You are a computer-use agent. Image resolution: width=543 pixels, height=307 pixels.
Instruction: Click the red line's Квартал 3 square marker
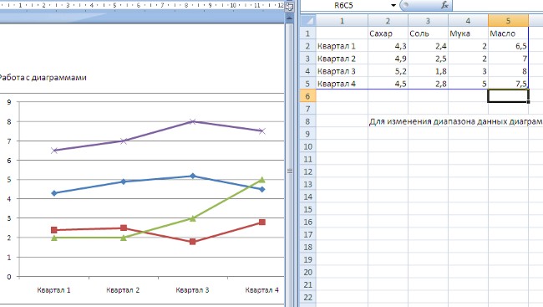[193, 242]
